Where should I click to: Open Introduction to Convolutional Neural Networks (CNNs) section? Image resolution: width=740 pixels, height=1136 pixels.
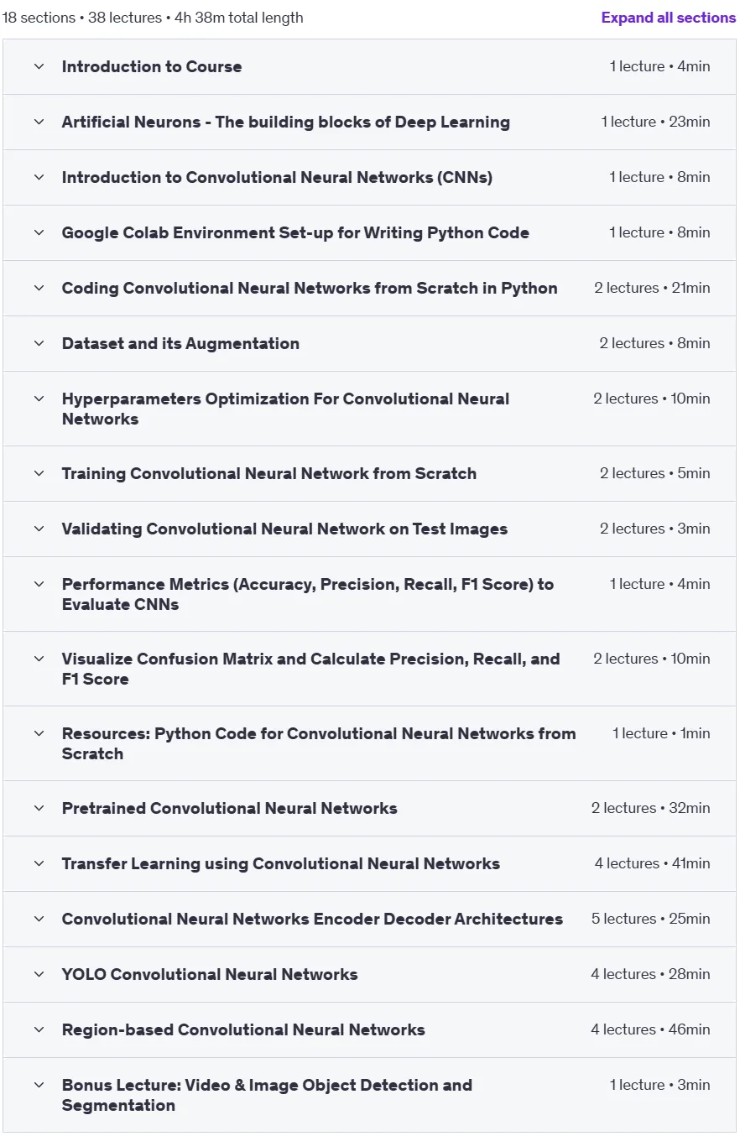pyautogui.click(x=277, y=177)
